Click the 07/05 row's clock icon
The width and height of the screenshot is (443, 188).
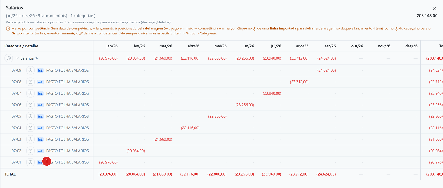(30, 116)
